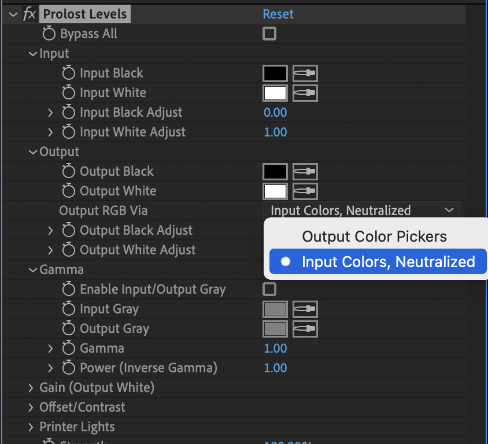Click the Input White eyedropper icon
The height and width of the screenshot is (444, 488).
click(x=305, y=93)
